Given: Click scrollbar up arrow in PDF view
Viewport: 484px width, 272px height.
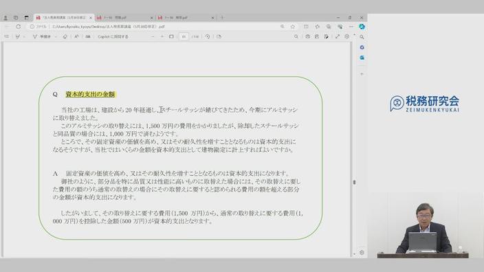Looking at the screenshot, I should (354, 34).
